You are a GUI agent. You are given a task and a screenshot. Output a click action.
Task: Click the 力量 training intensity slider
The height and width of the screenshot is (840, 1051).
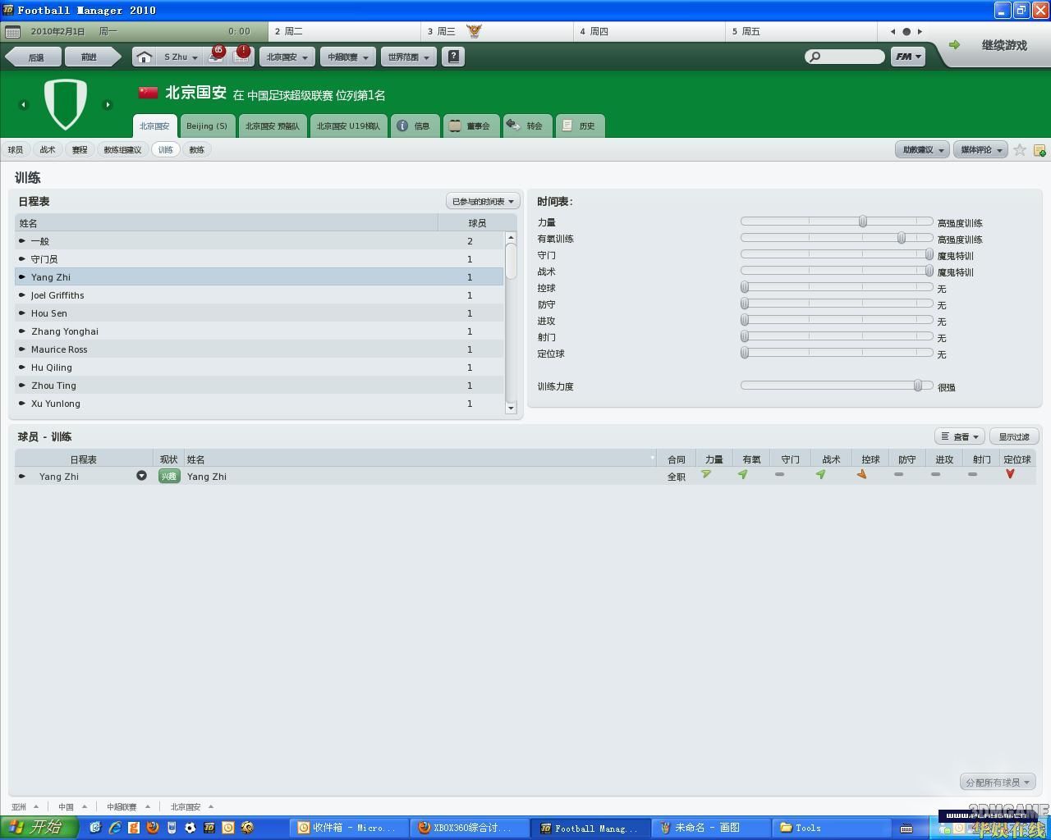coord(862,221)
